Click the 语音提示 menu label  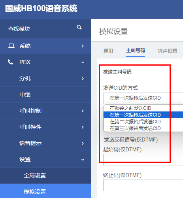pyautogui.click(x=30, y=143)
